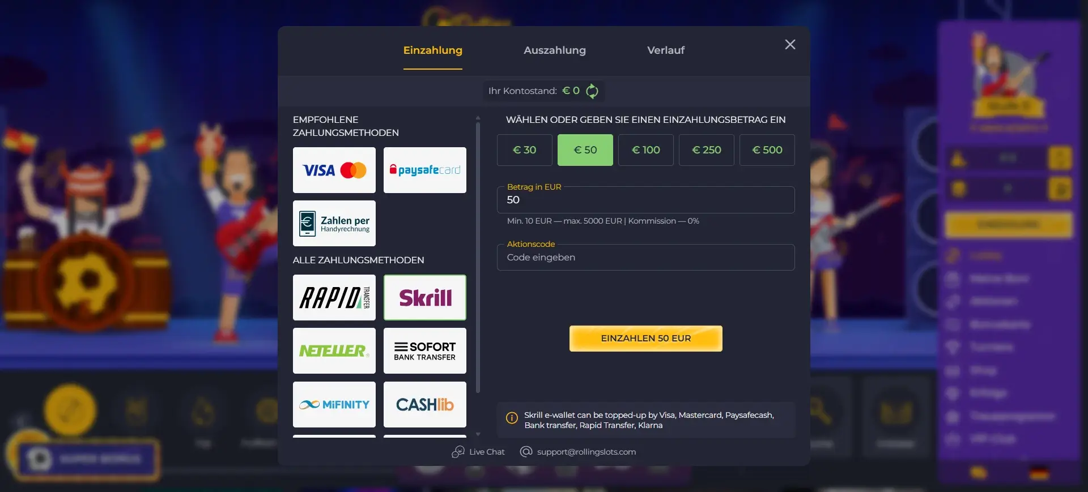Image resolution: width=1088 pixels, height=492 pixels.
Task: Select the € 250 deposit amount
Action: [707, 150]
